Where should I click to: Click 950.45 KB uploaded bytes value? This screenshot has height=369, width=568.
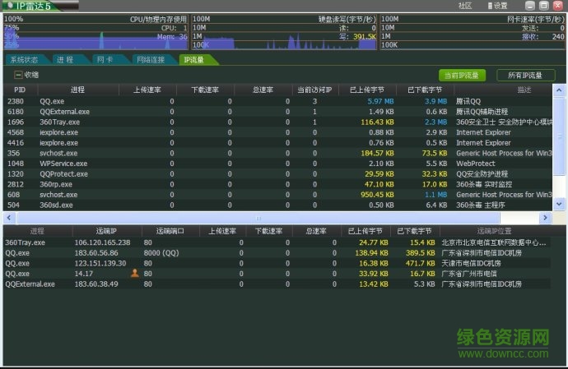(x=377, y=195)
